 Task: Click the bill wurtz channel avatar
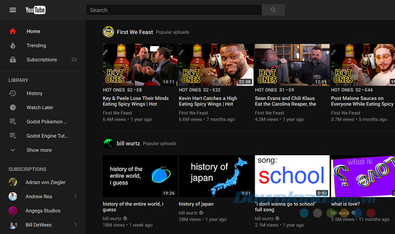click(108, 144)
